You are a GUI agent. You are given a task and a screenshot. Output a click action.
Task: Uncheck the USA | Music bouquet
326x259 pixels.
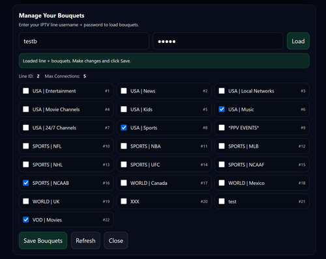click(222, 109)
